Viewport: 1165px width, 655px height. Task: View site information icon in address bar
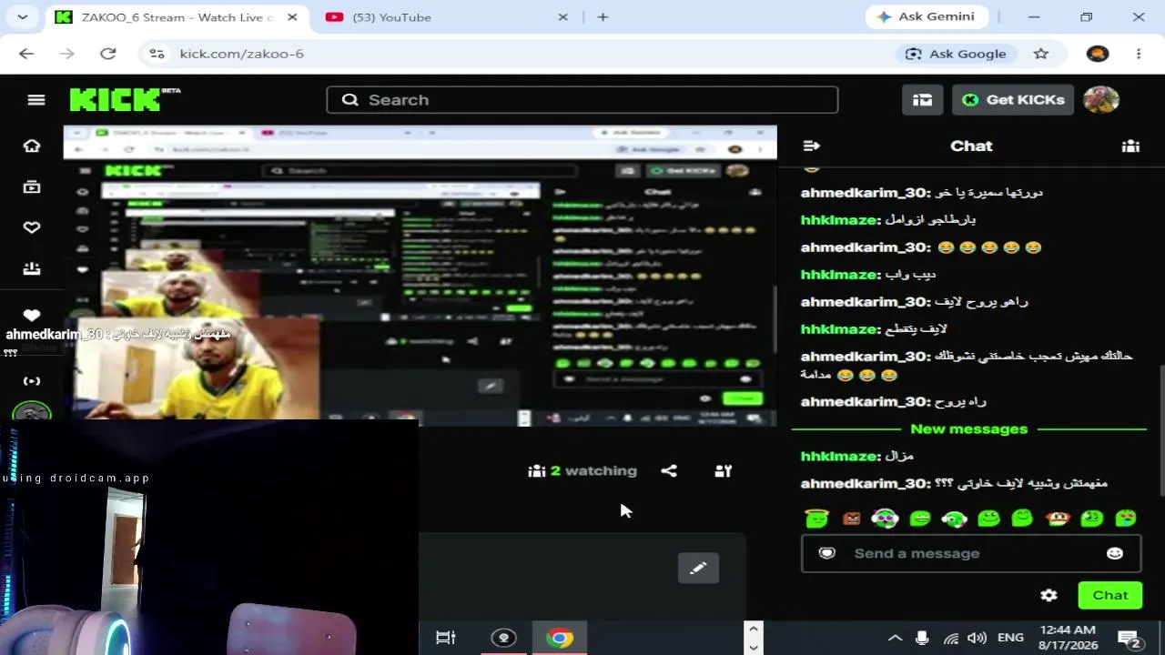(157, 54)
